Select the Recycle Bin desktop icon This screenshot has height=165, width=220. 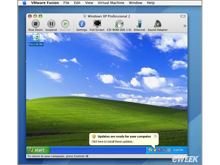coord(36,40)
